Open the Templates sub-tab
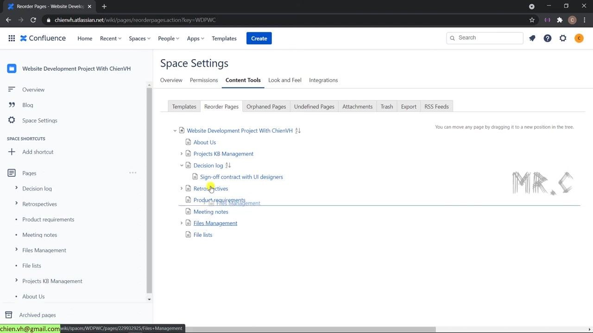 [x=184, y=106]
